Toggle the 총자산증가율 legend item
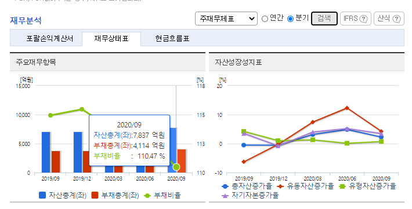412x209 pixels. 247,186
